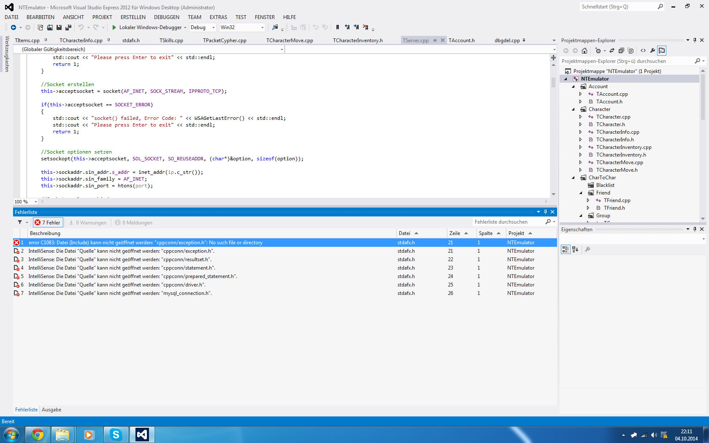Open the Win32 platform dropdown
Image resolution: width=709 pixels, height=443 pixels.
tap(242, 27)
